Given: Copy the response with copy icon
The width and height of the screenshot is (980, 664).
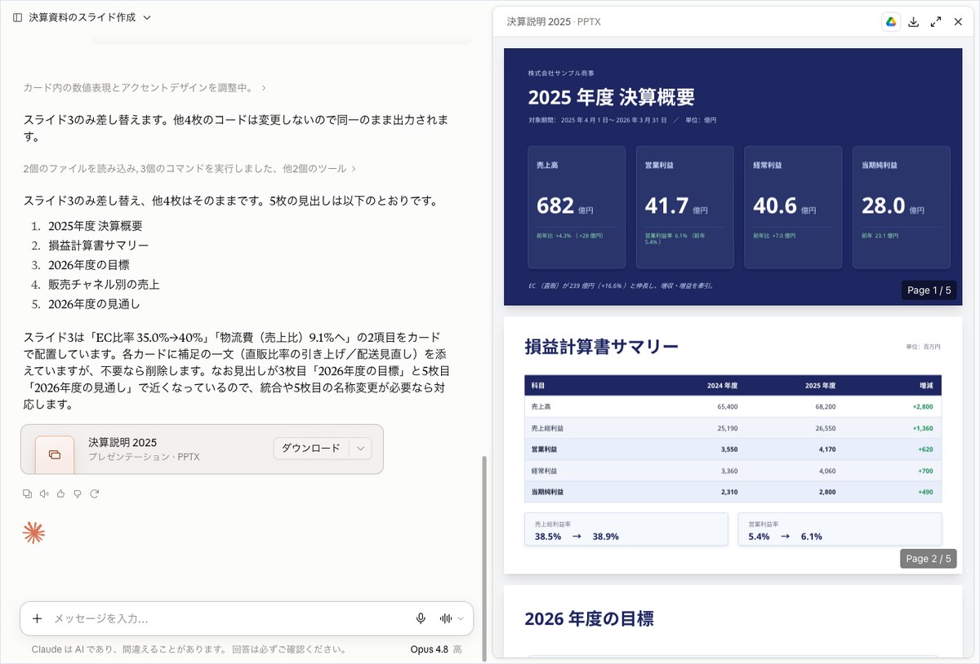Looking at the screenshot, I should pos(28,494).
